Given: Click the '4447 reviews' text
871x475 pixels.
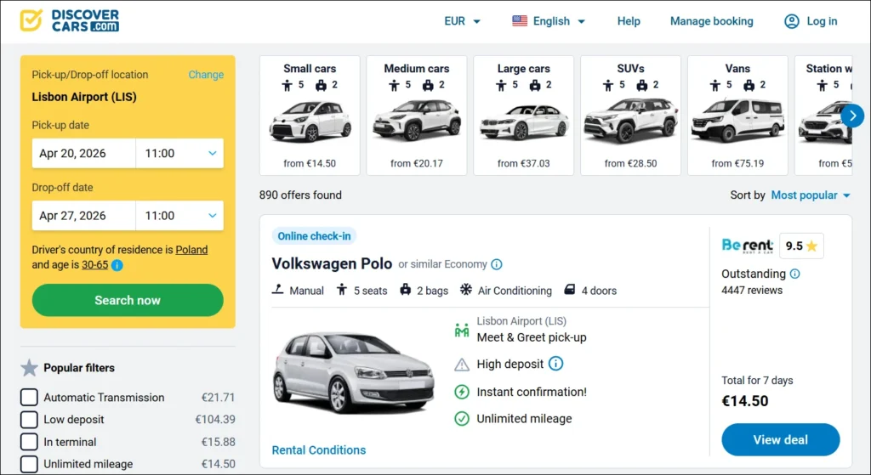Looking at the screenshot, I should (752, 291).
